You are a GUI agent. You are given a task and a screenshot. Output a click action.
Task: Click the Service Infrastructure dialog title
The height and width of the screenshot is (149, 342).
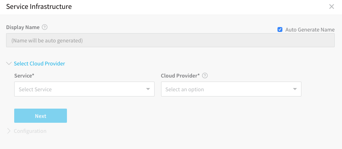[x=39, y=7]
